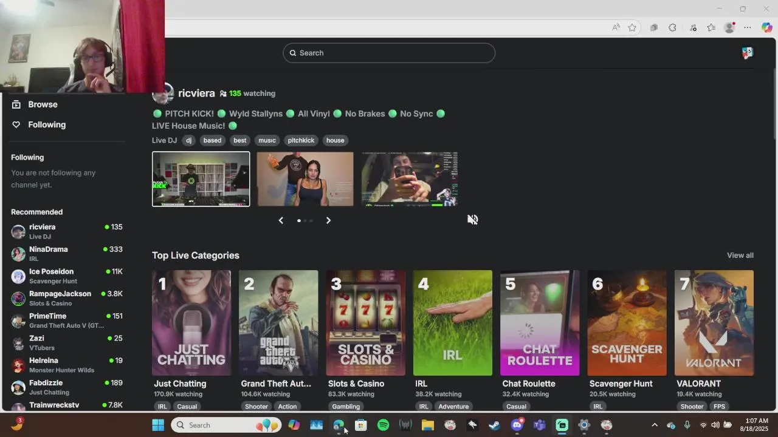This screenshot has width=778, height=437.
Task: Open Microsoft Teams from the taskbar
Action: (x=539, y=425)
